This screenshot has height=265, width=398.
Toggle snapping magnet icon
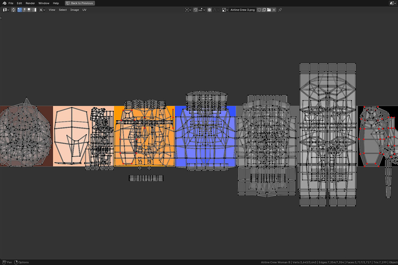196,10
